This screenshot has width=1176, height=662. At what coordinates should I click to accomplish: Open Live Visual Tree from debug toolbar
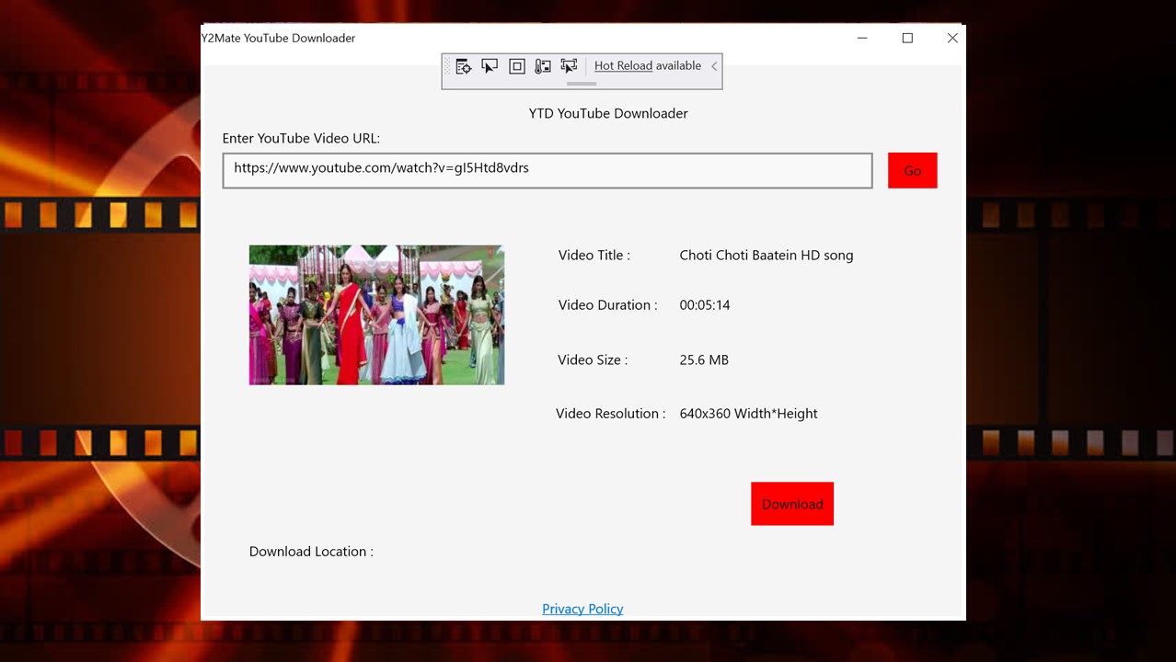pyautogui.click(x=464, y=66)
